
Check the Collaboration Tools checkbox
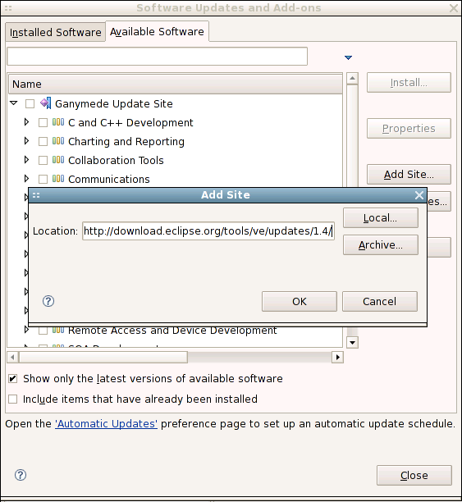point(43,160)
